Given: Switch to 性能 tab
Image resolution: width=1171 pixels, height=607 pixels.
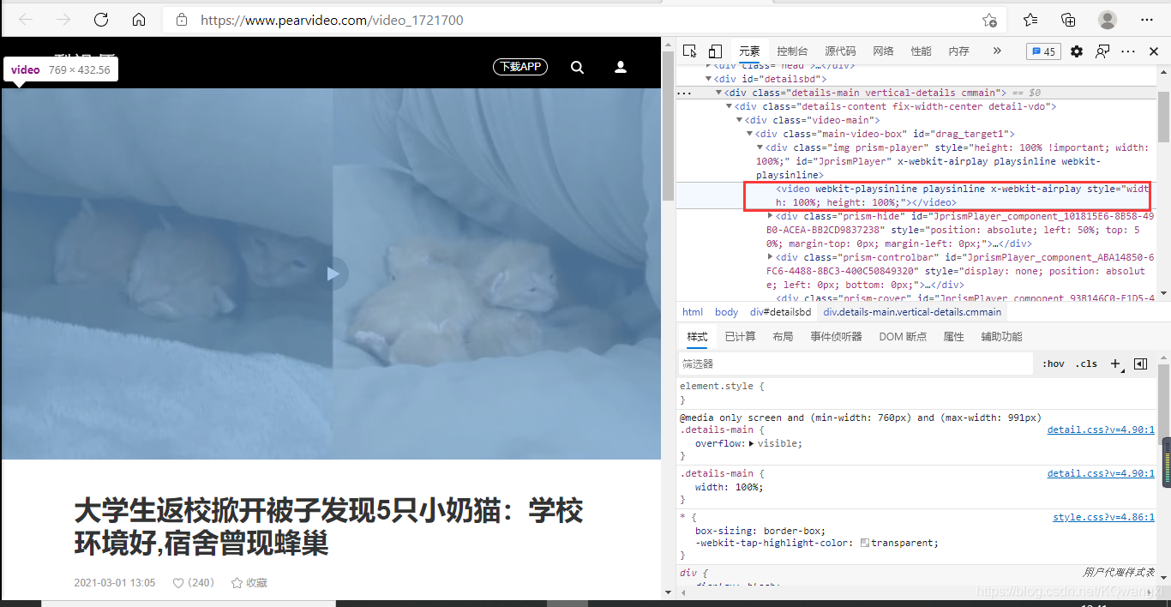Looking at the screenshot, I should point(921,51).
